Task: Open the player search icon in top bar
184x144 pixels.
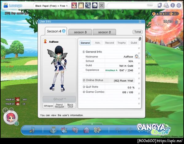Action: coord(166,6)
